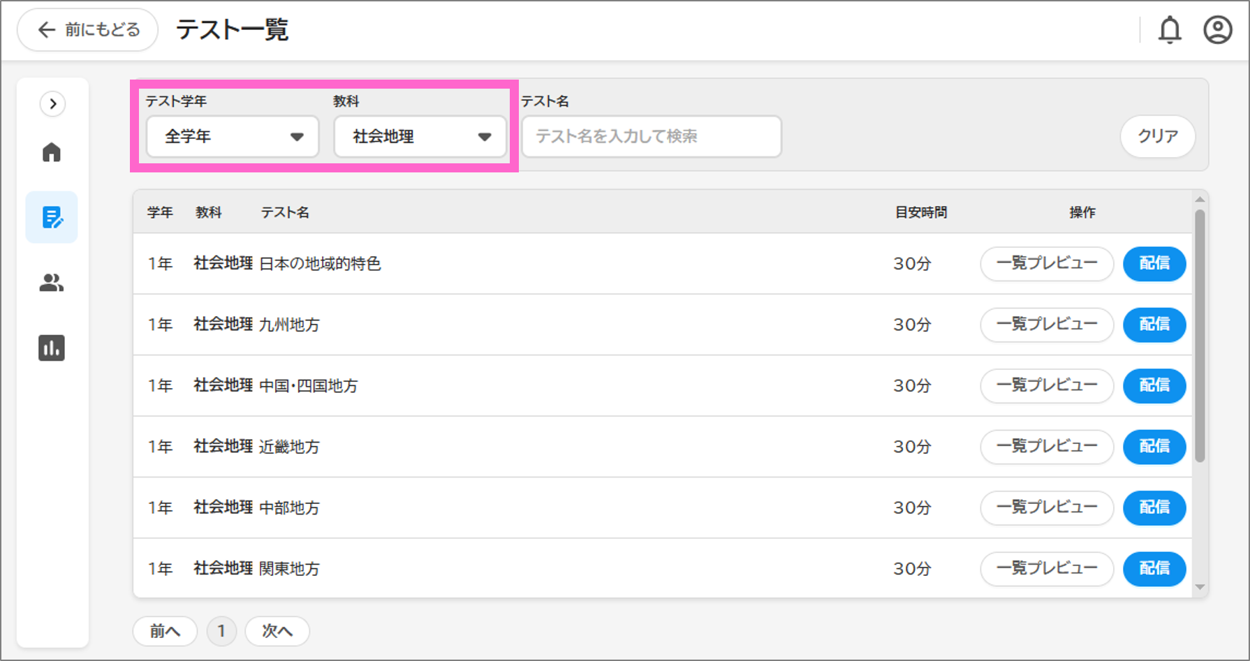Image resolution: width=1250 pixels, height=661 pixels.
Task: Click the down arrow of the table scrollbar
Action: 1200,587
